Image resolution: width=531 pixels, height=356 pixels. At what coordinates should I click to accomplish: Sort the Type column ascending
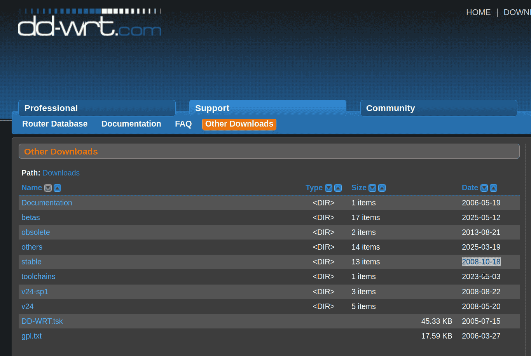click(338, 188)
